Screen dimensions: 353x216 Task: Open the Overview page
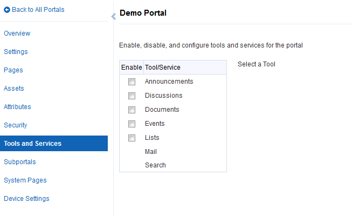pyautogui.click(x=17, y=33)
